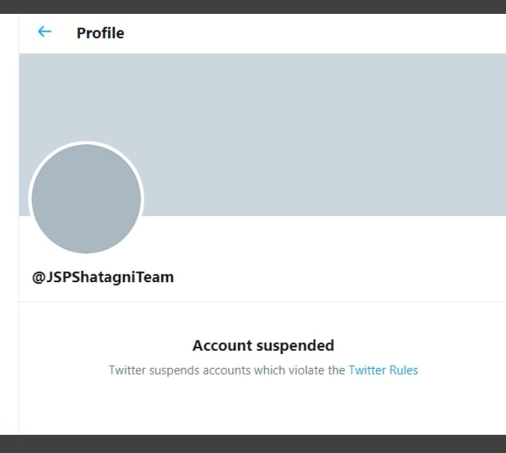The width and height of the screenshot is (506, 453).
Task: Click the "Twitter suspends accounts" message text
Action: 228,370
